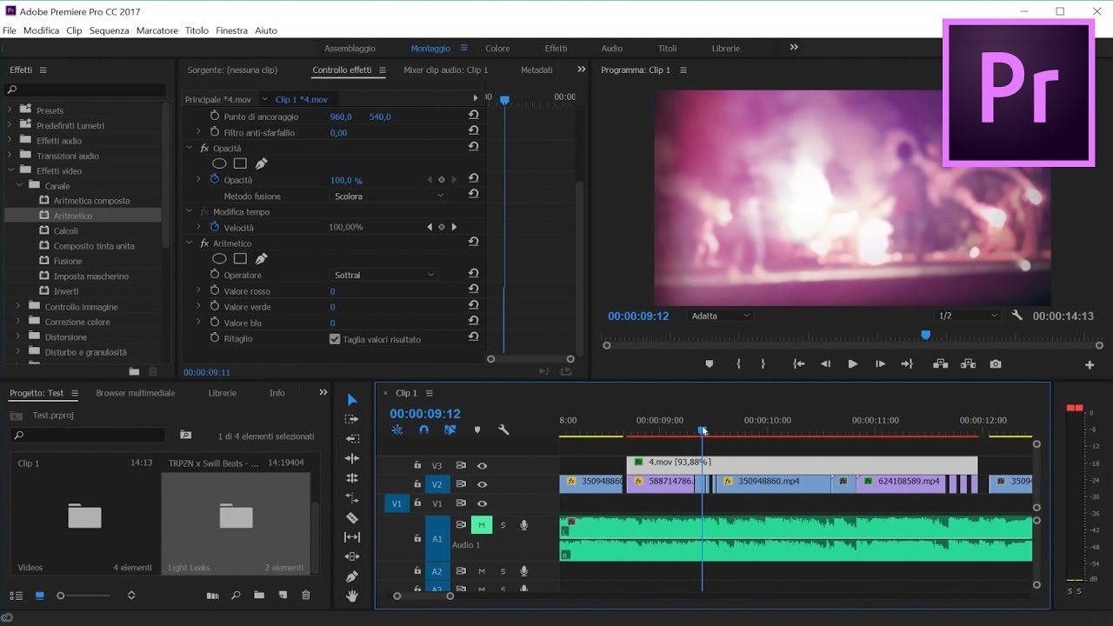This screenshot has width=1113, height=626.
Task: Toggle Taglia valori risultato checkbox
Action: click(x=335, y=339)
